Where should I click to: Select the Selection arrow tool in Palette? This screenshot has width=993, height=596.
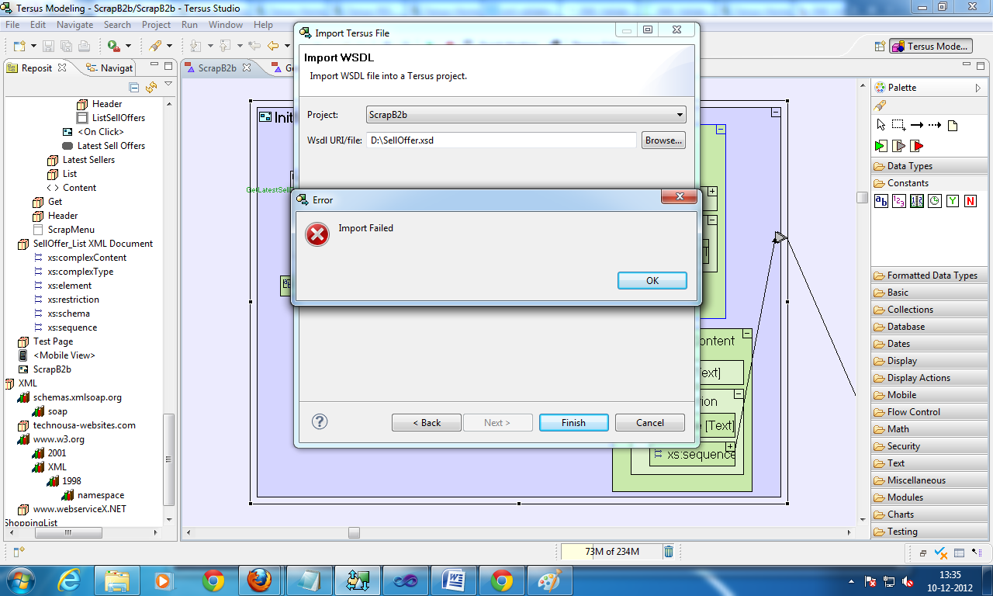tap(881, 125)
